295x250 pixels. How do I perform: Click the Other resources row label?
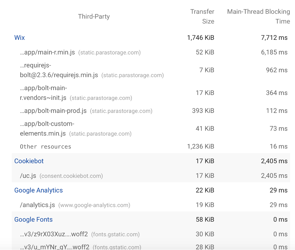[45, 147]
